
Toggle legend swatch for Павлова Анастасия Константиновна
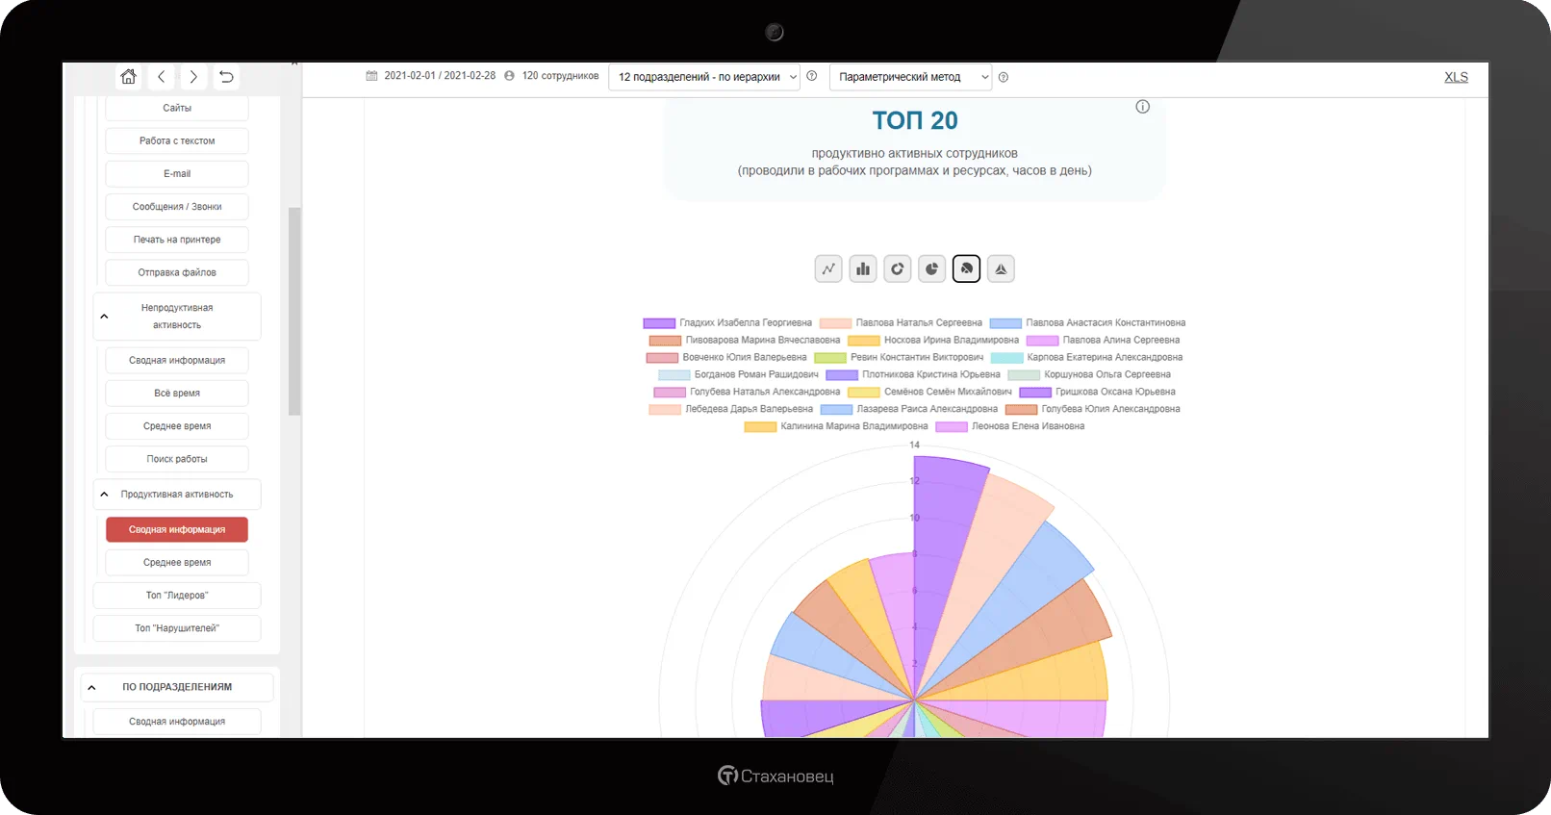[1005, 323]
